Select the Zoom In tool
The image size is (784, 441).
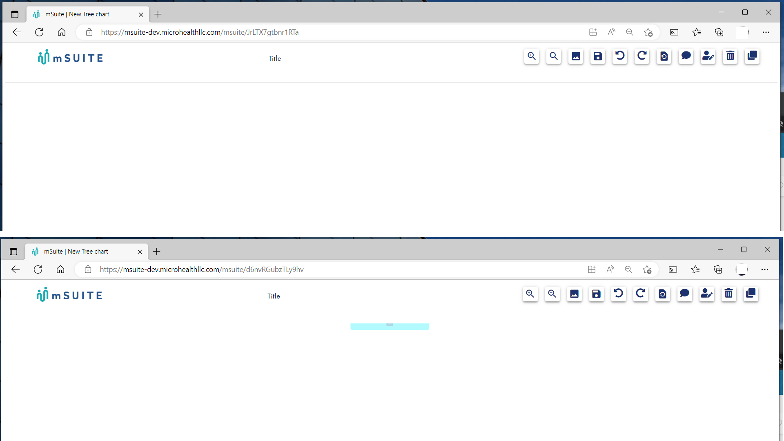click(x=531, y=56)
